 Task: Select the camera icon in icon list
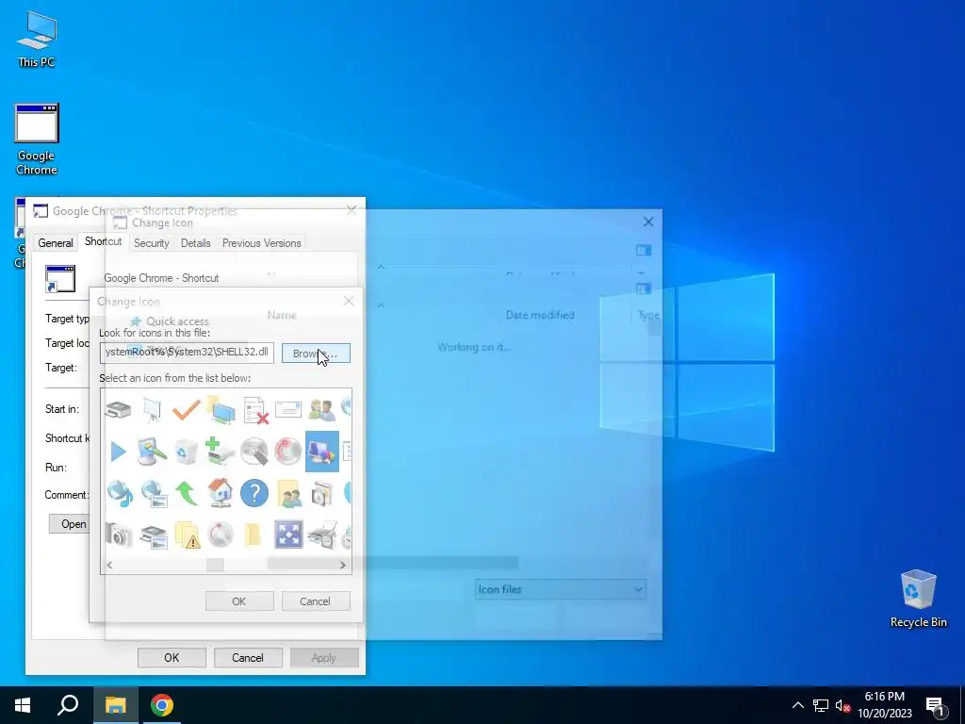click(x=118, y=535)
